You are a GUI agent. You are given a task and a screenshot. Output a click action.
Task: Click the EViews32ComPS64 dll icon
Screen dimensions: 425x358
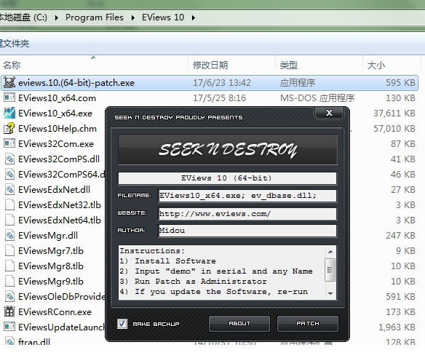coord(9,174)
